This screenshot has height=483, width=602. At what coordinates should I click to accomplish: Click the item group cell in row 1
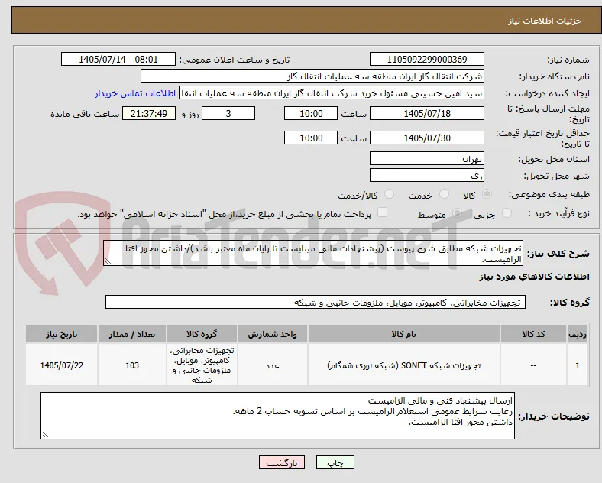tap(202, 365)
